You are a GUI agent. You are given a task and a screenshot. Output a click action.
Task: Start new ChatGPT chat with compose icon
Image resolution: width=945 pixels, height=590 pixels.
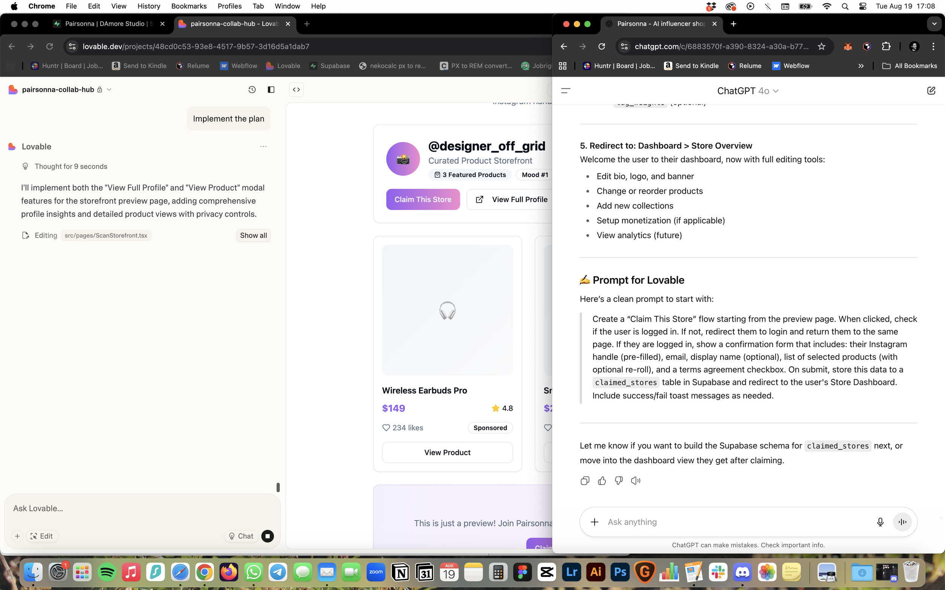[931, 91]
